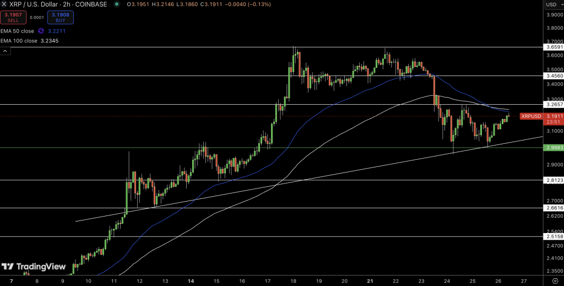Click the low price L3.1860
Screen dimensions: 564x286
pyautogui.click(x=187, y=4)
